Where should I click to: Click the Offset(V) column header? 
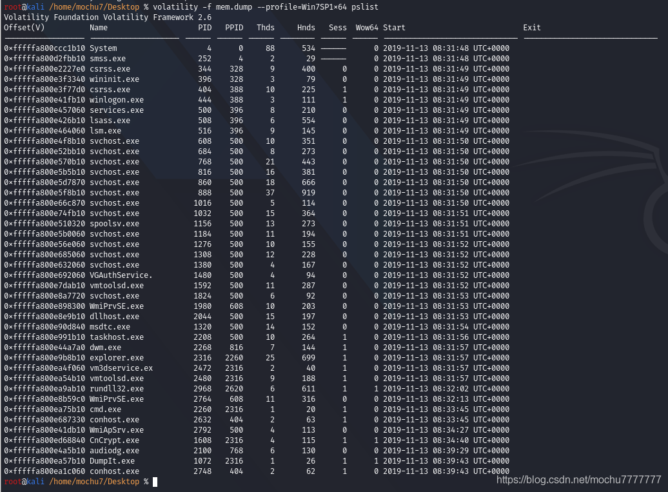25,28
